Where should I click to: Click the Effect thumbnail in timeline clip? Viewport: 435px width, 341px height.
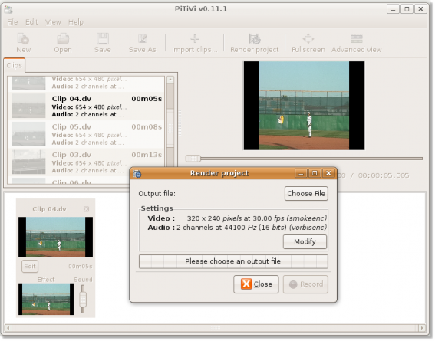point(46,299)
